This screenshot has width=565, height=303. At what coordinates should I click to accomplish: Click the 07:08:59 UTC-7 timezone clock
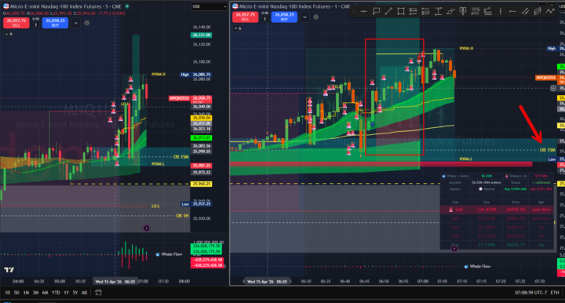(530, 293)
